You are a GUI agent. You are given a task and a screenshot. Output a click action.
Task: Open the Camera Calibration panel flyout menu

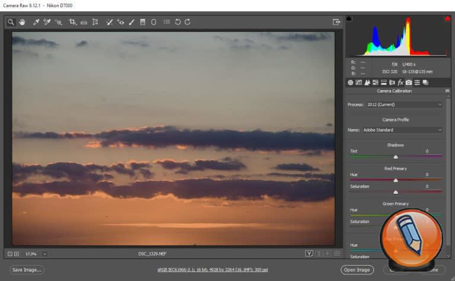click(447, 91)
